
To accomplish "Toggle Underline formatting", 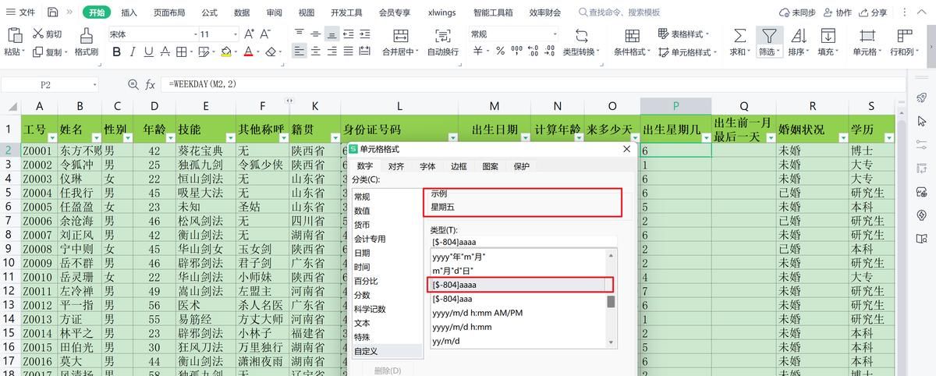I will click(148, 51).
